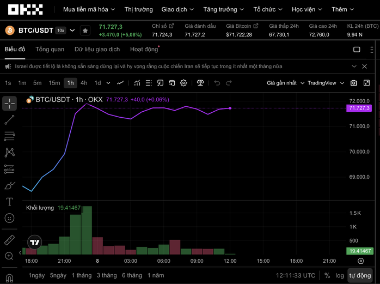Expand chart to fullscreen mode
This screenshot has width=380, height=284.
(x=367, y=83)
